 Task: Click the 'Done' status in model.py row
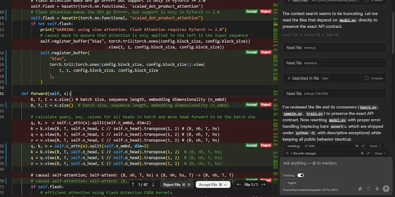click(373, 146)
